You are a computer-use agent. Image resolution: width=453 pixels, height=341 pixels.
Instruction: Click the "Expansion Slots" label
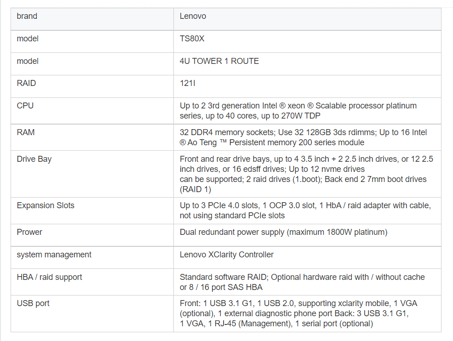(46, 205)
